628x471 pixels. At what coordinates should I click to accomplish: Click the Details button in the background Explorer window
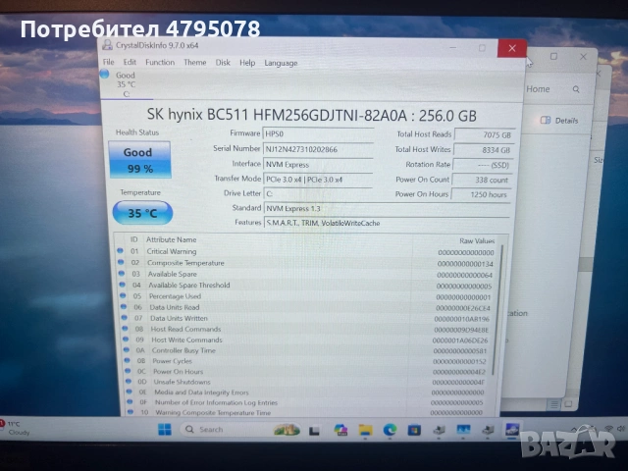560,120
